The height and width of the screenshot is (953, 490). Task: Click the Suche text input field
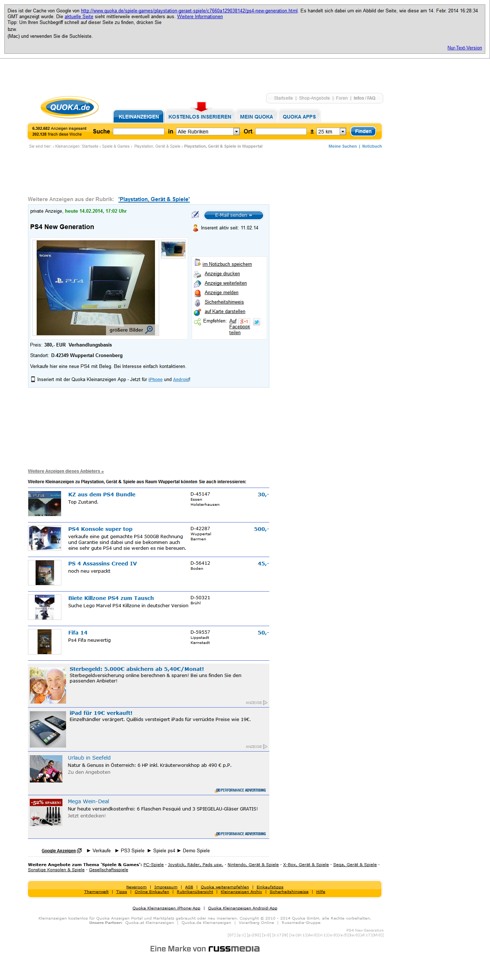pos(138,131)
